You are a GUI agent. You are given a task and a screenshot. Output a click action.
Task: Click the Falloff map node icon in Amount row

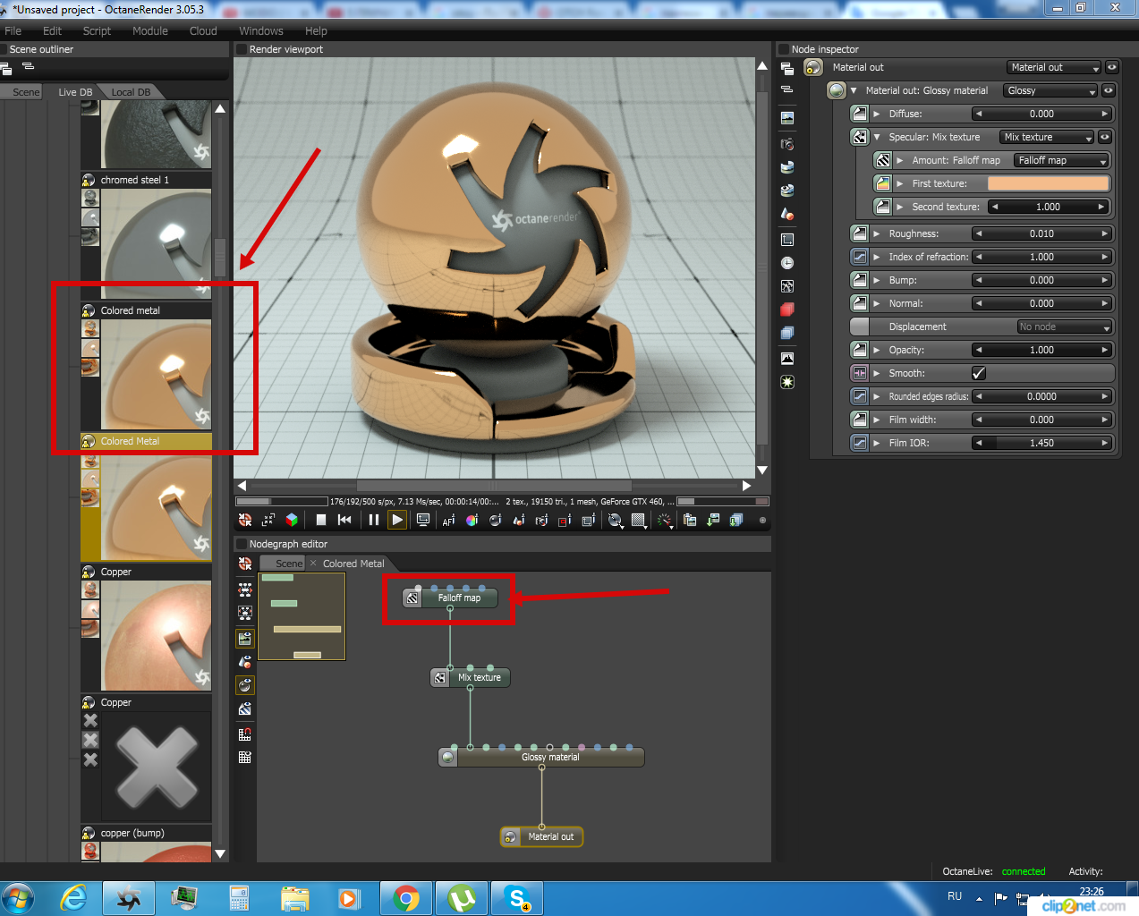pos(883,160)
